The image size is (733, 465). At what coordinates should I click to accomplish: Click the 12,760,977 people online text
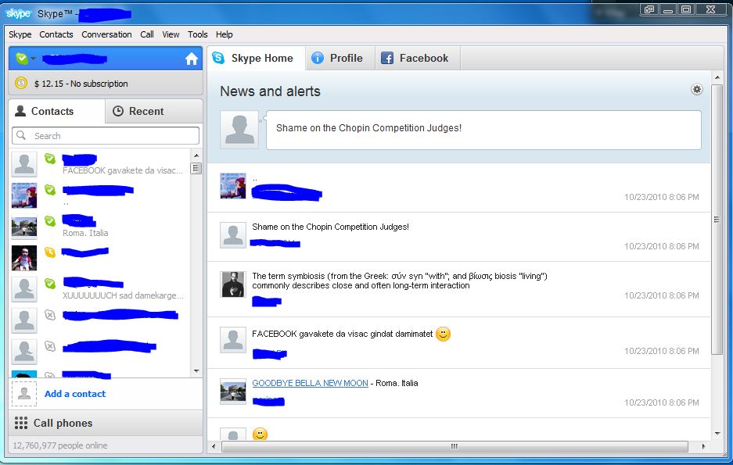pos(59,445)
